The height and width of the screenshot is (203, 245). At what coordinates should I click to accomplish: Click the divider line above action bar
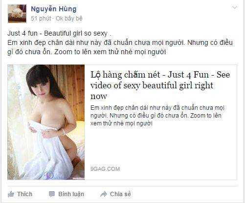(122, 186)
